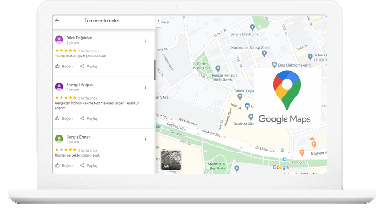Collapse the side panel with the arrow tab
Viewport: 383px width, 208px height.
(158, 21)
